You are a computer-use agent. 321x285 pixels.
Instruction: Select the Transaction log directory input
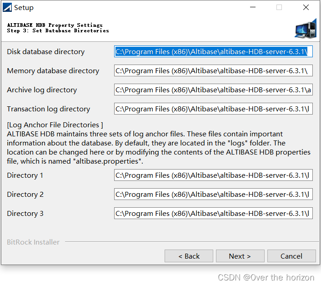(x=213, y=109)
